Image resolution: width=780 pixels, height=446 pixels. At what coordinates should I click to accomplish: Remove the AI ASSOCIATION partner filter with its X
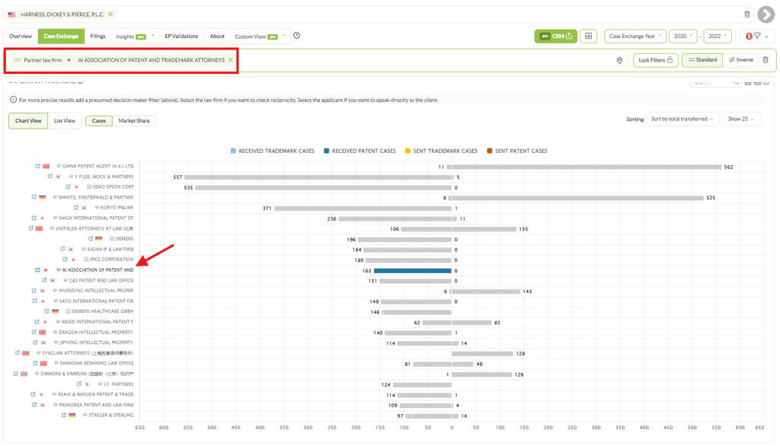230,60
